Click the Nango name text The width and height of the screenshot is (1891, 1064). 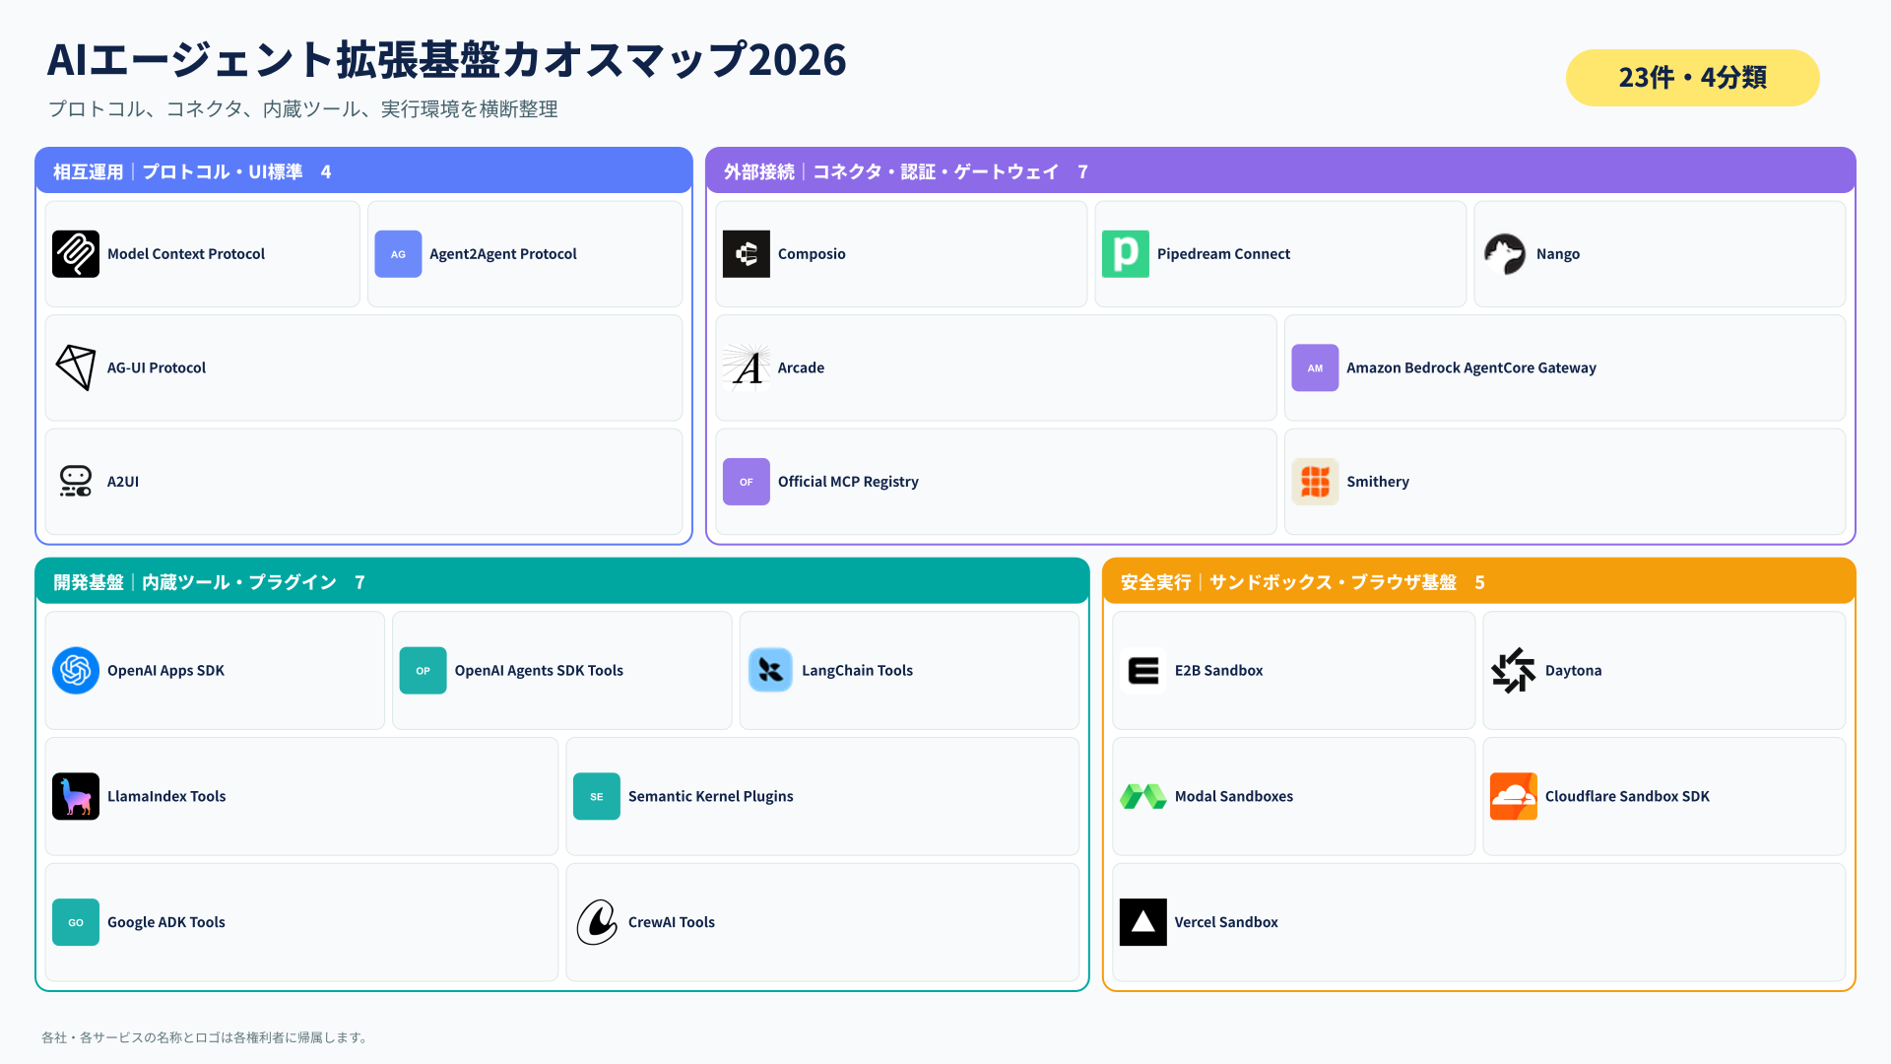[x=1558, y=254]
